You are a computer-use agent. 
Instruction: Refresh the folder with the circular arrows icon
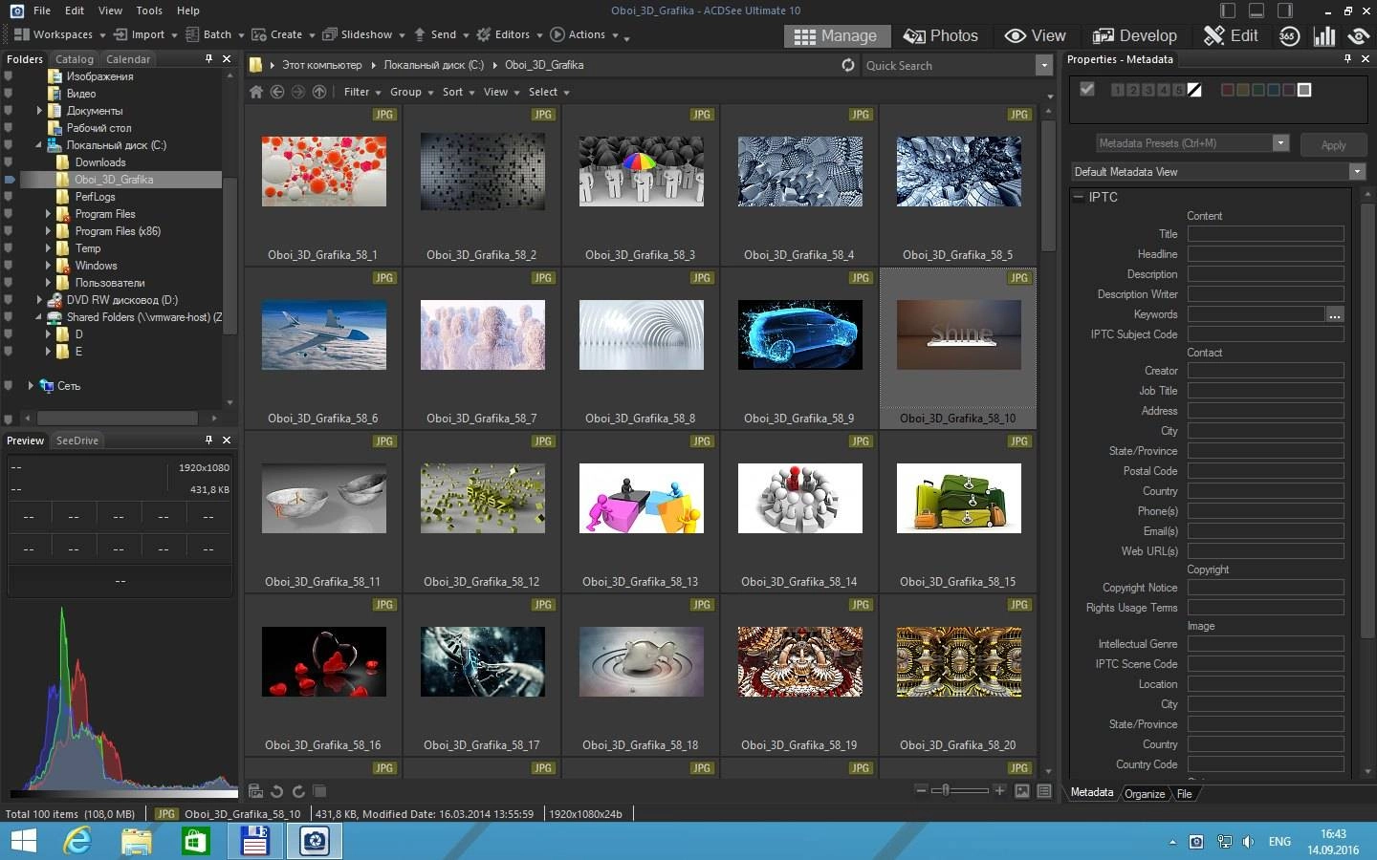tap(847, 65)
